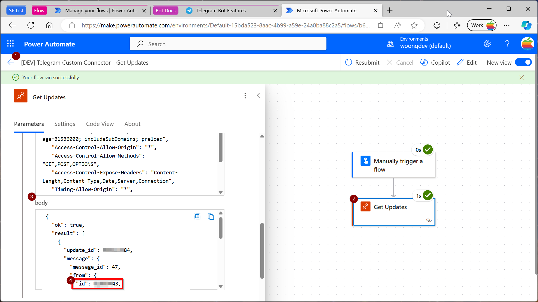The width and height of the screenshot is (538, 302).
Task: Open the Flow tab group label
Action: [x=39, y=10]
